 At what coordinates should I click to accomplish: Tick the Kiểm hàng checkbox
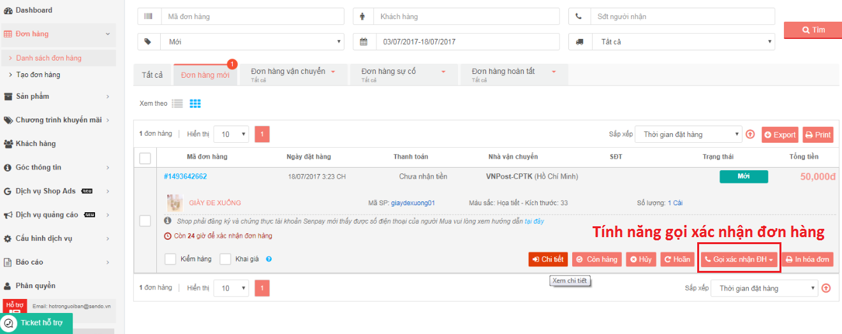coord(170,259)
